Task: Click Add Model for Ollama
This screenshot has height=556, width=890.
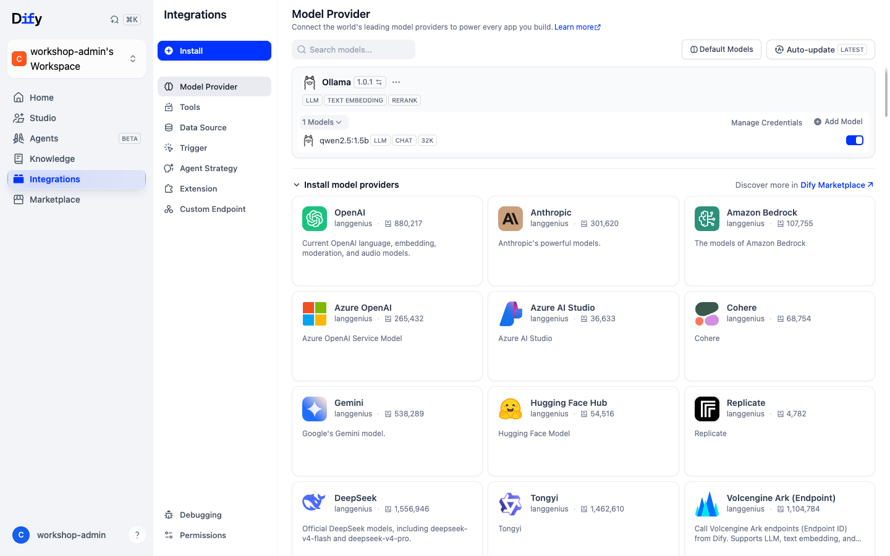Action: [838, 122]
